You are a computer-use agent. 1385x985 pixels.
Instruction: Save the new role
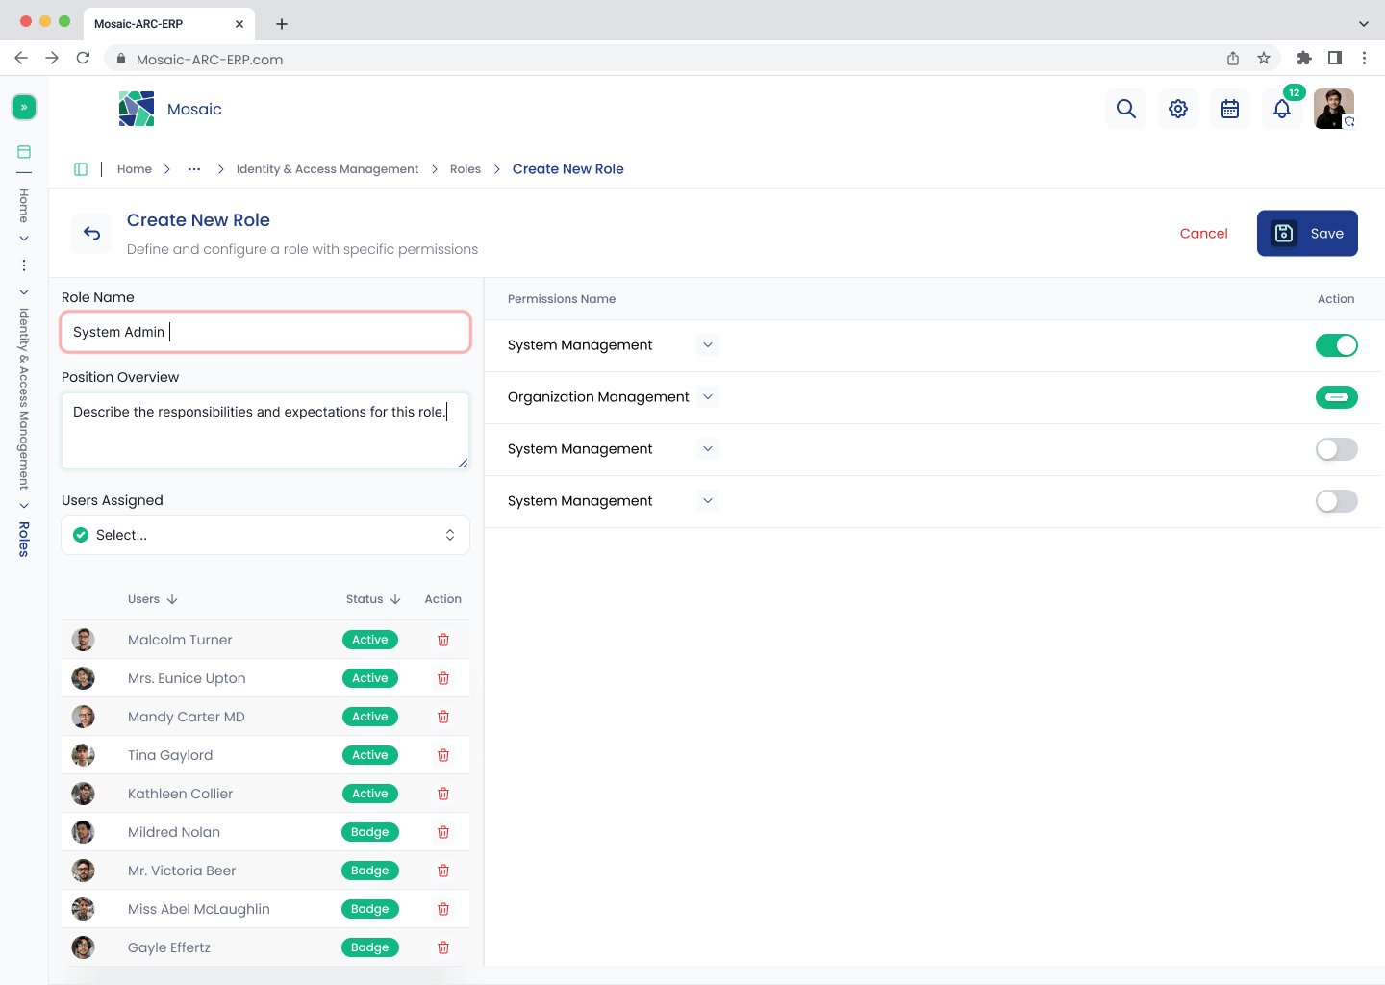click(1307, 233)
